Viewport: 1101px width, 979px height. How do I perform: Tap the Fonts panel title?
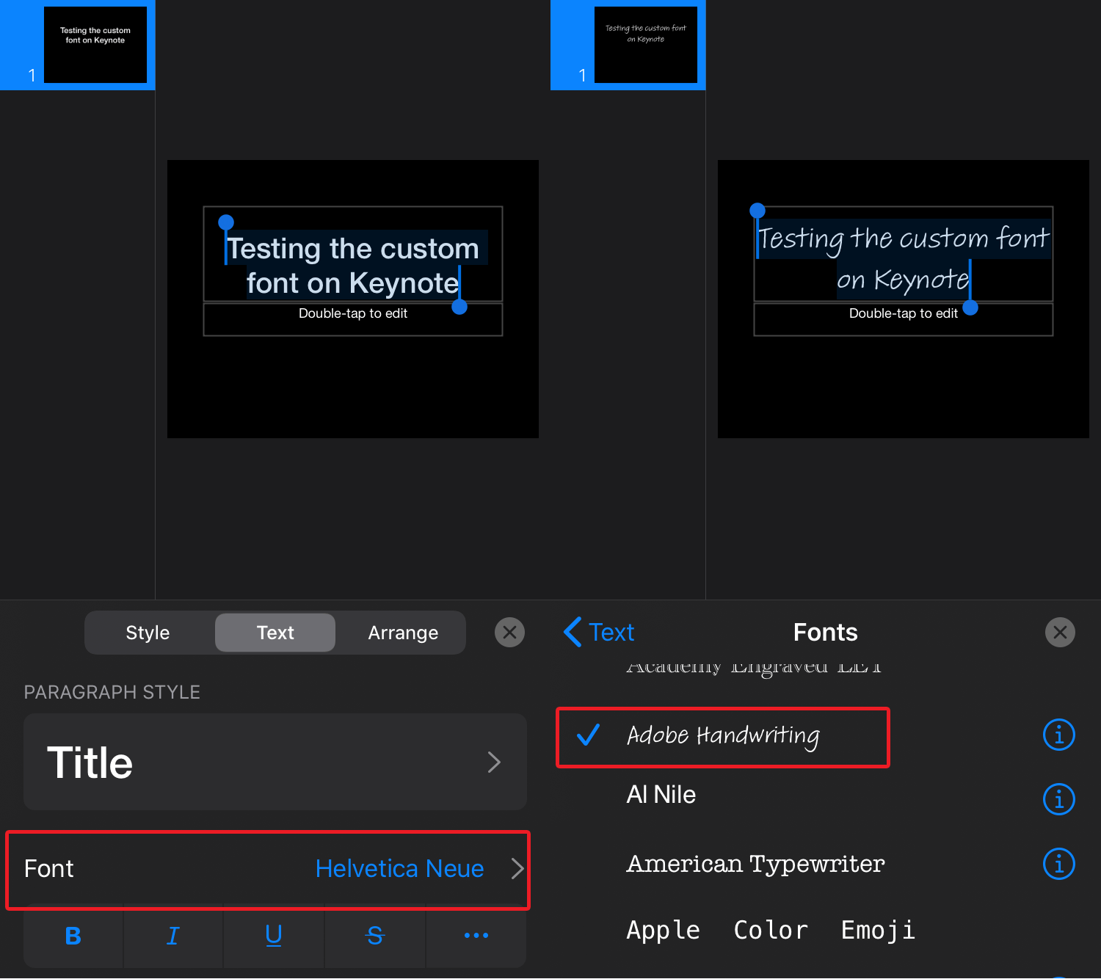coord(826,632)
